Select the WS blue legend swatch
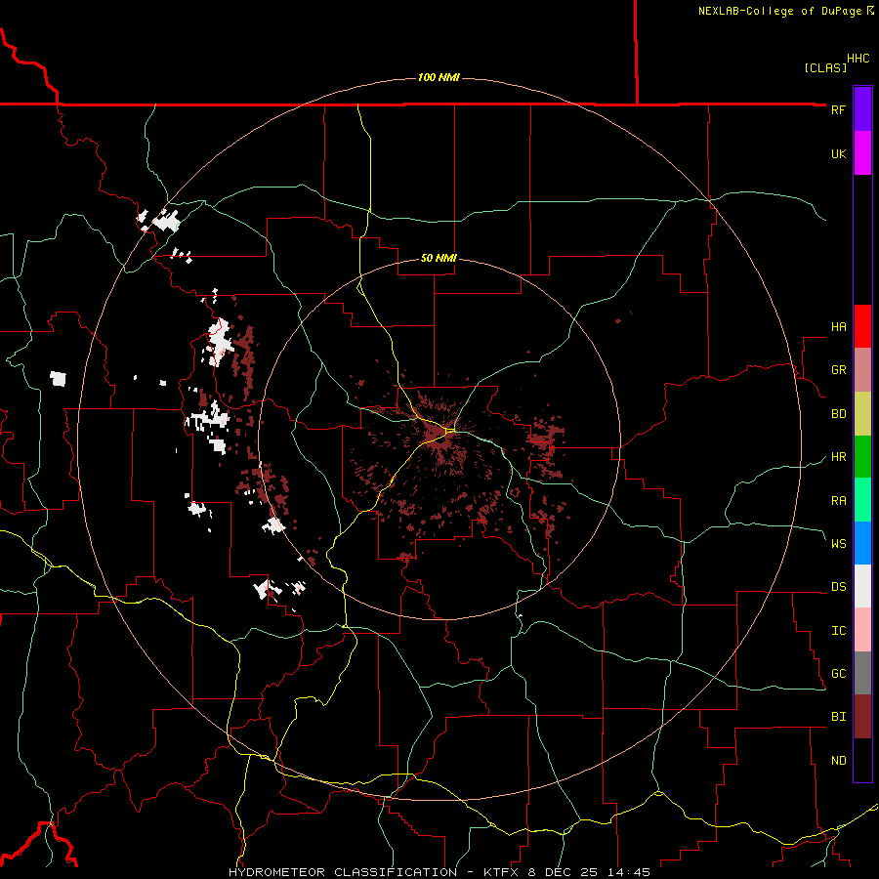Image resolution: width=879 pixels, height=879 pixels. pos(862,543)
